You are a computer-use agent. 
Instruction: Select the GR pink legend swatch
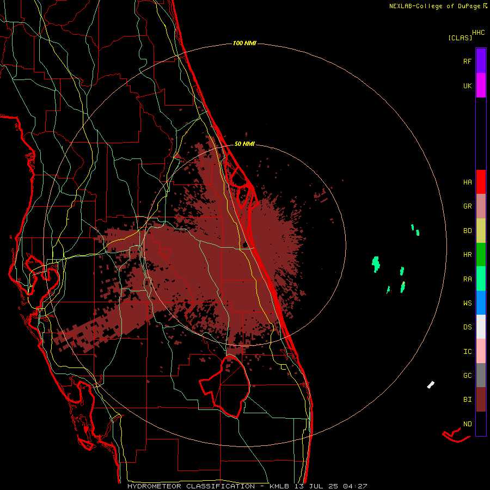pos(481,206)
